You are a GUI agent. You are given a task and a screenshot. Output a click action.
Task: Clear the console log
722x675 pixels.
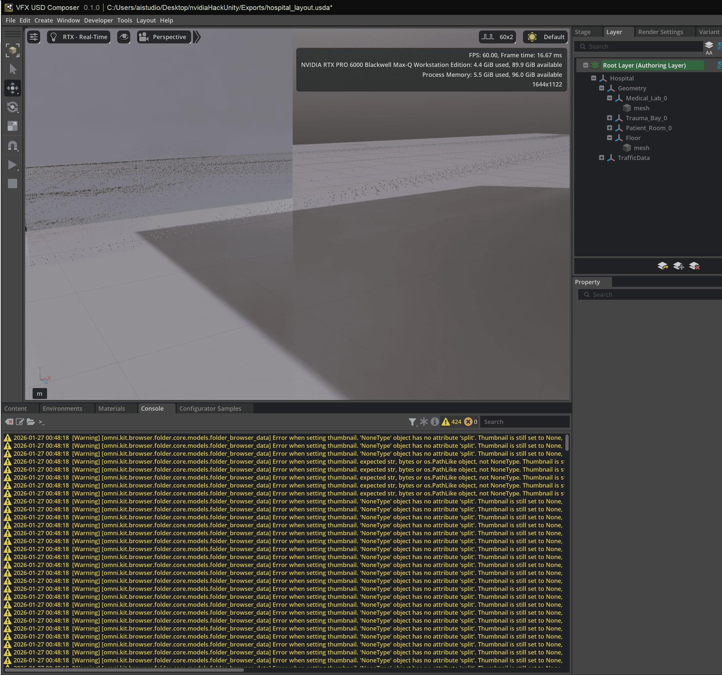tap(9, 422)
